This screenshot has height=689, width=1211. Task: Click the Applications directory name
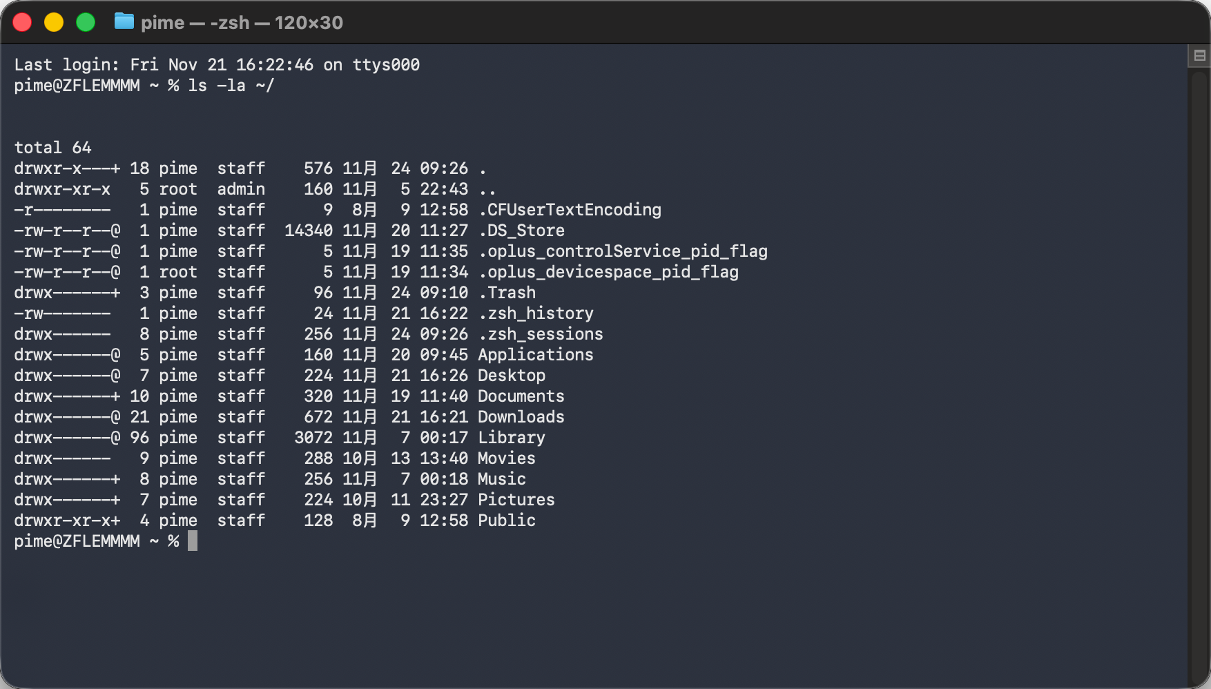[x=535, y=355]
